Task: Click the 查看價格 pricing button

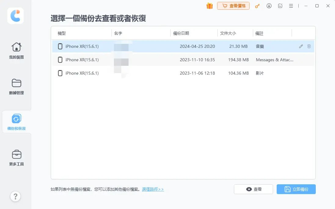Action: coord(233,6)
